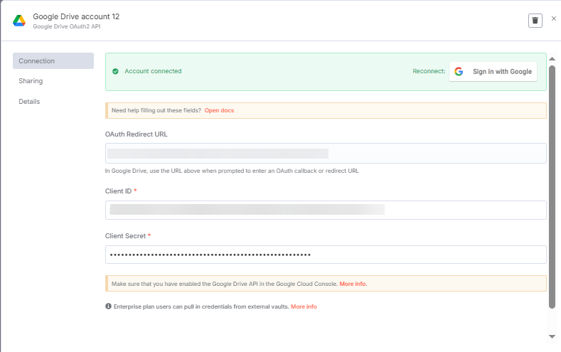The height and width of the screenshot is (352, 561).
Task: Click the Google Drive logo icon
Action: point(19,21)
